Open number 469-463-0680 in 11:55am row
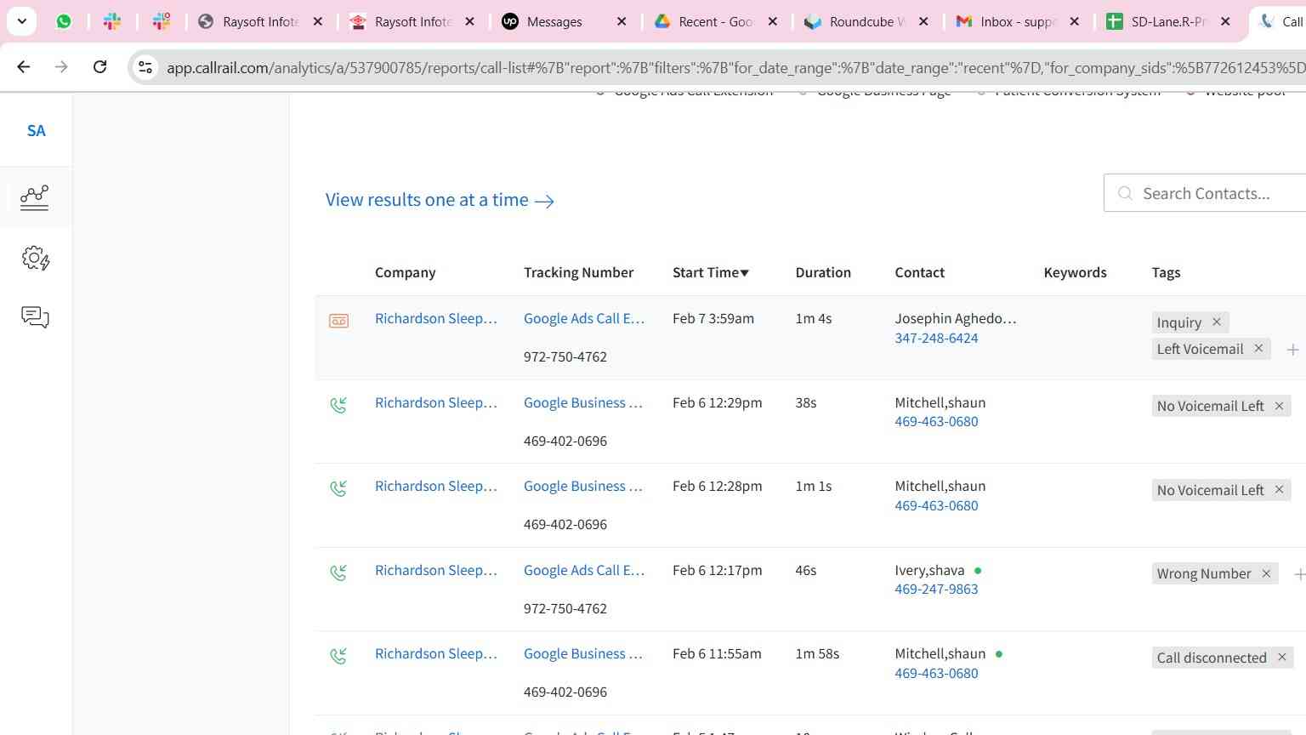 click(x=936, y=673)
